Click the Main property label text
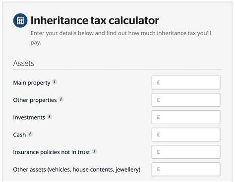This screenshot has width=235, height=182. point(32,83)
